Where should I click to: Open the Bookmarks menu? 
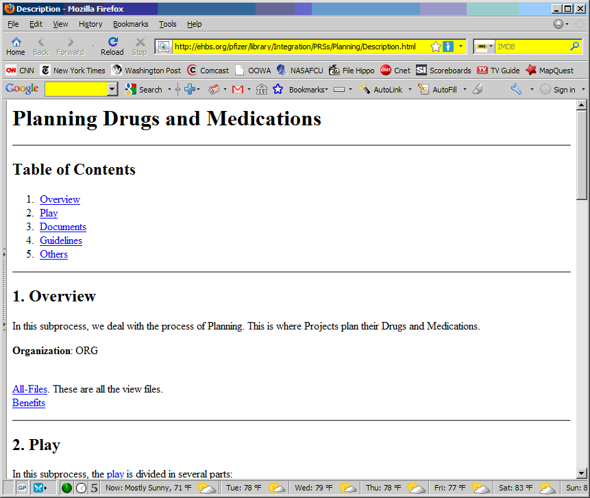point(131,24)
